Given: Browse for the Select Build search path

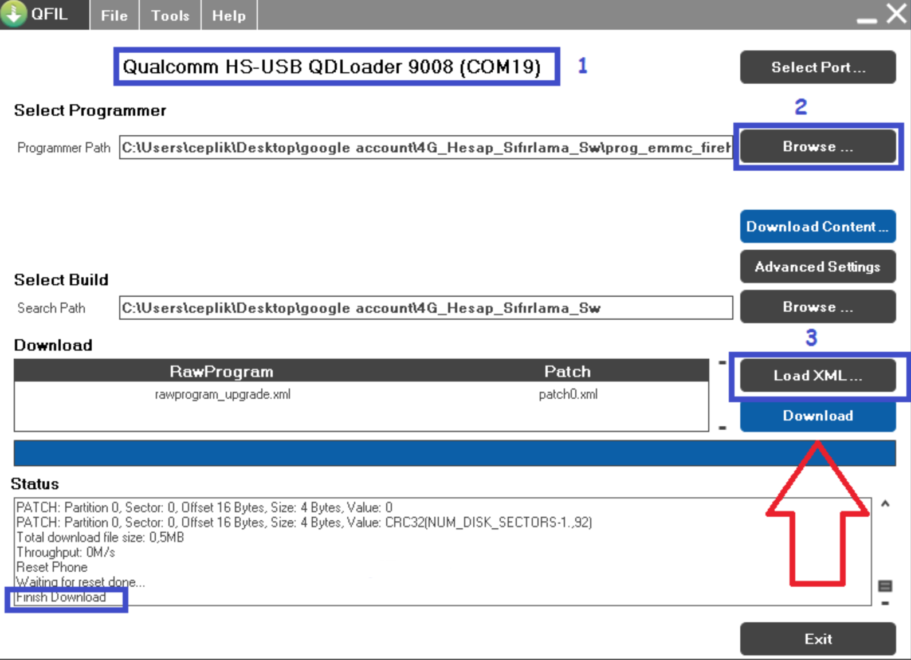Looking at the screenshot, I should (x=818, y=307).
